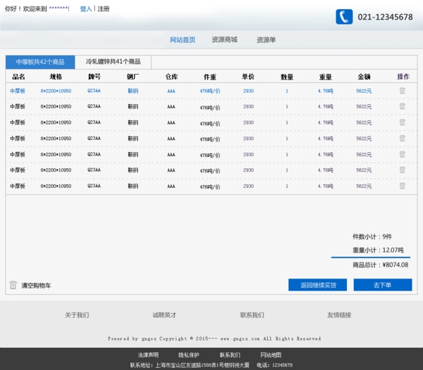This screenshot has width=423, height=370.
Task: Open 网站地图 in the dark bottom bar
Action: (x=271, y=355)
